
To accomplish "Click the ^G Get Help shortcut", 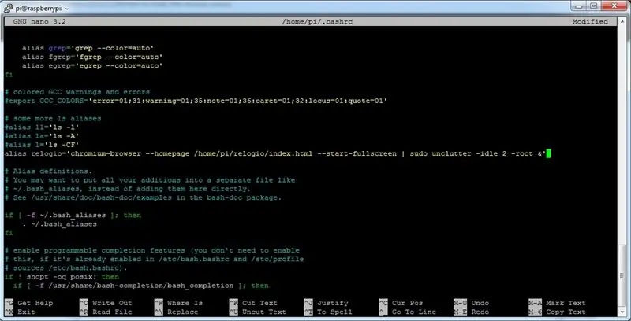I will (x=29, y=303).
